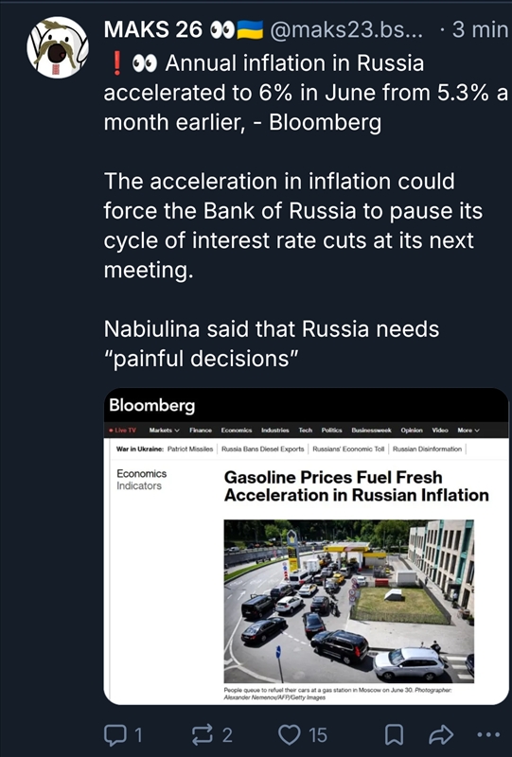Select the Politics nav item
Image resolution: width=512 pixels, height=757 pixels.
click(x=331, y=431)
